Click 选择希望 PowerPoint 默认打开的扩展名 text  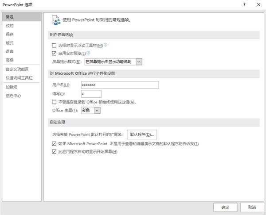pos(87,134)
